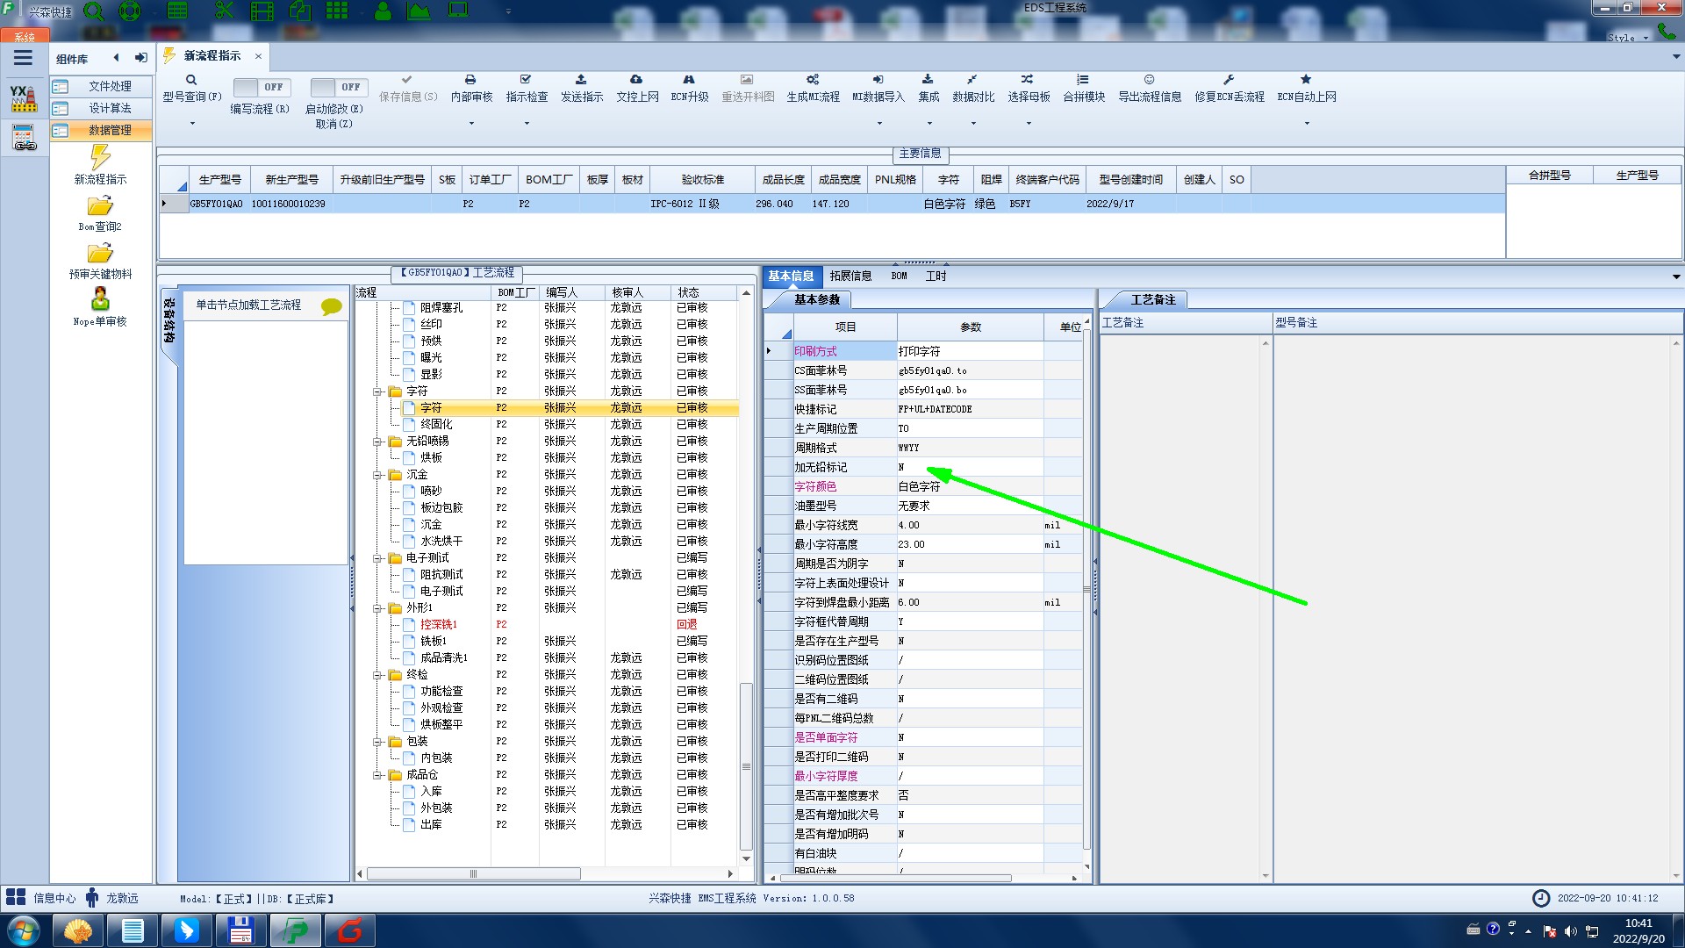The image size is (1685, 948).
Task: Click the green user icon in title bar
Action: (383, 11)
